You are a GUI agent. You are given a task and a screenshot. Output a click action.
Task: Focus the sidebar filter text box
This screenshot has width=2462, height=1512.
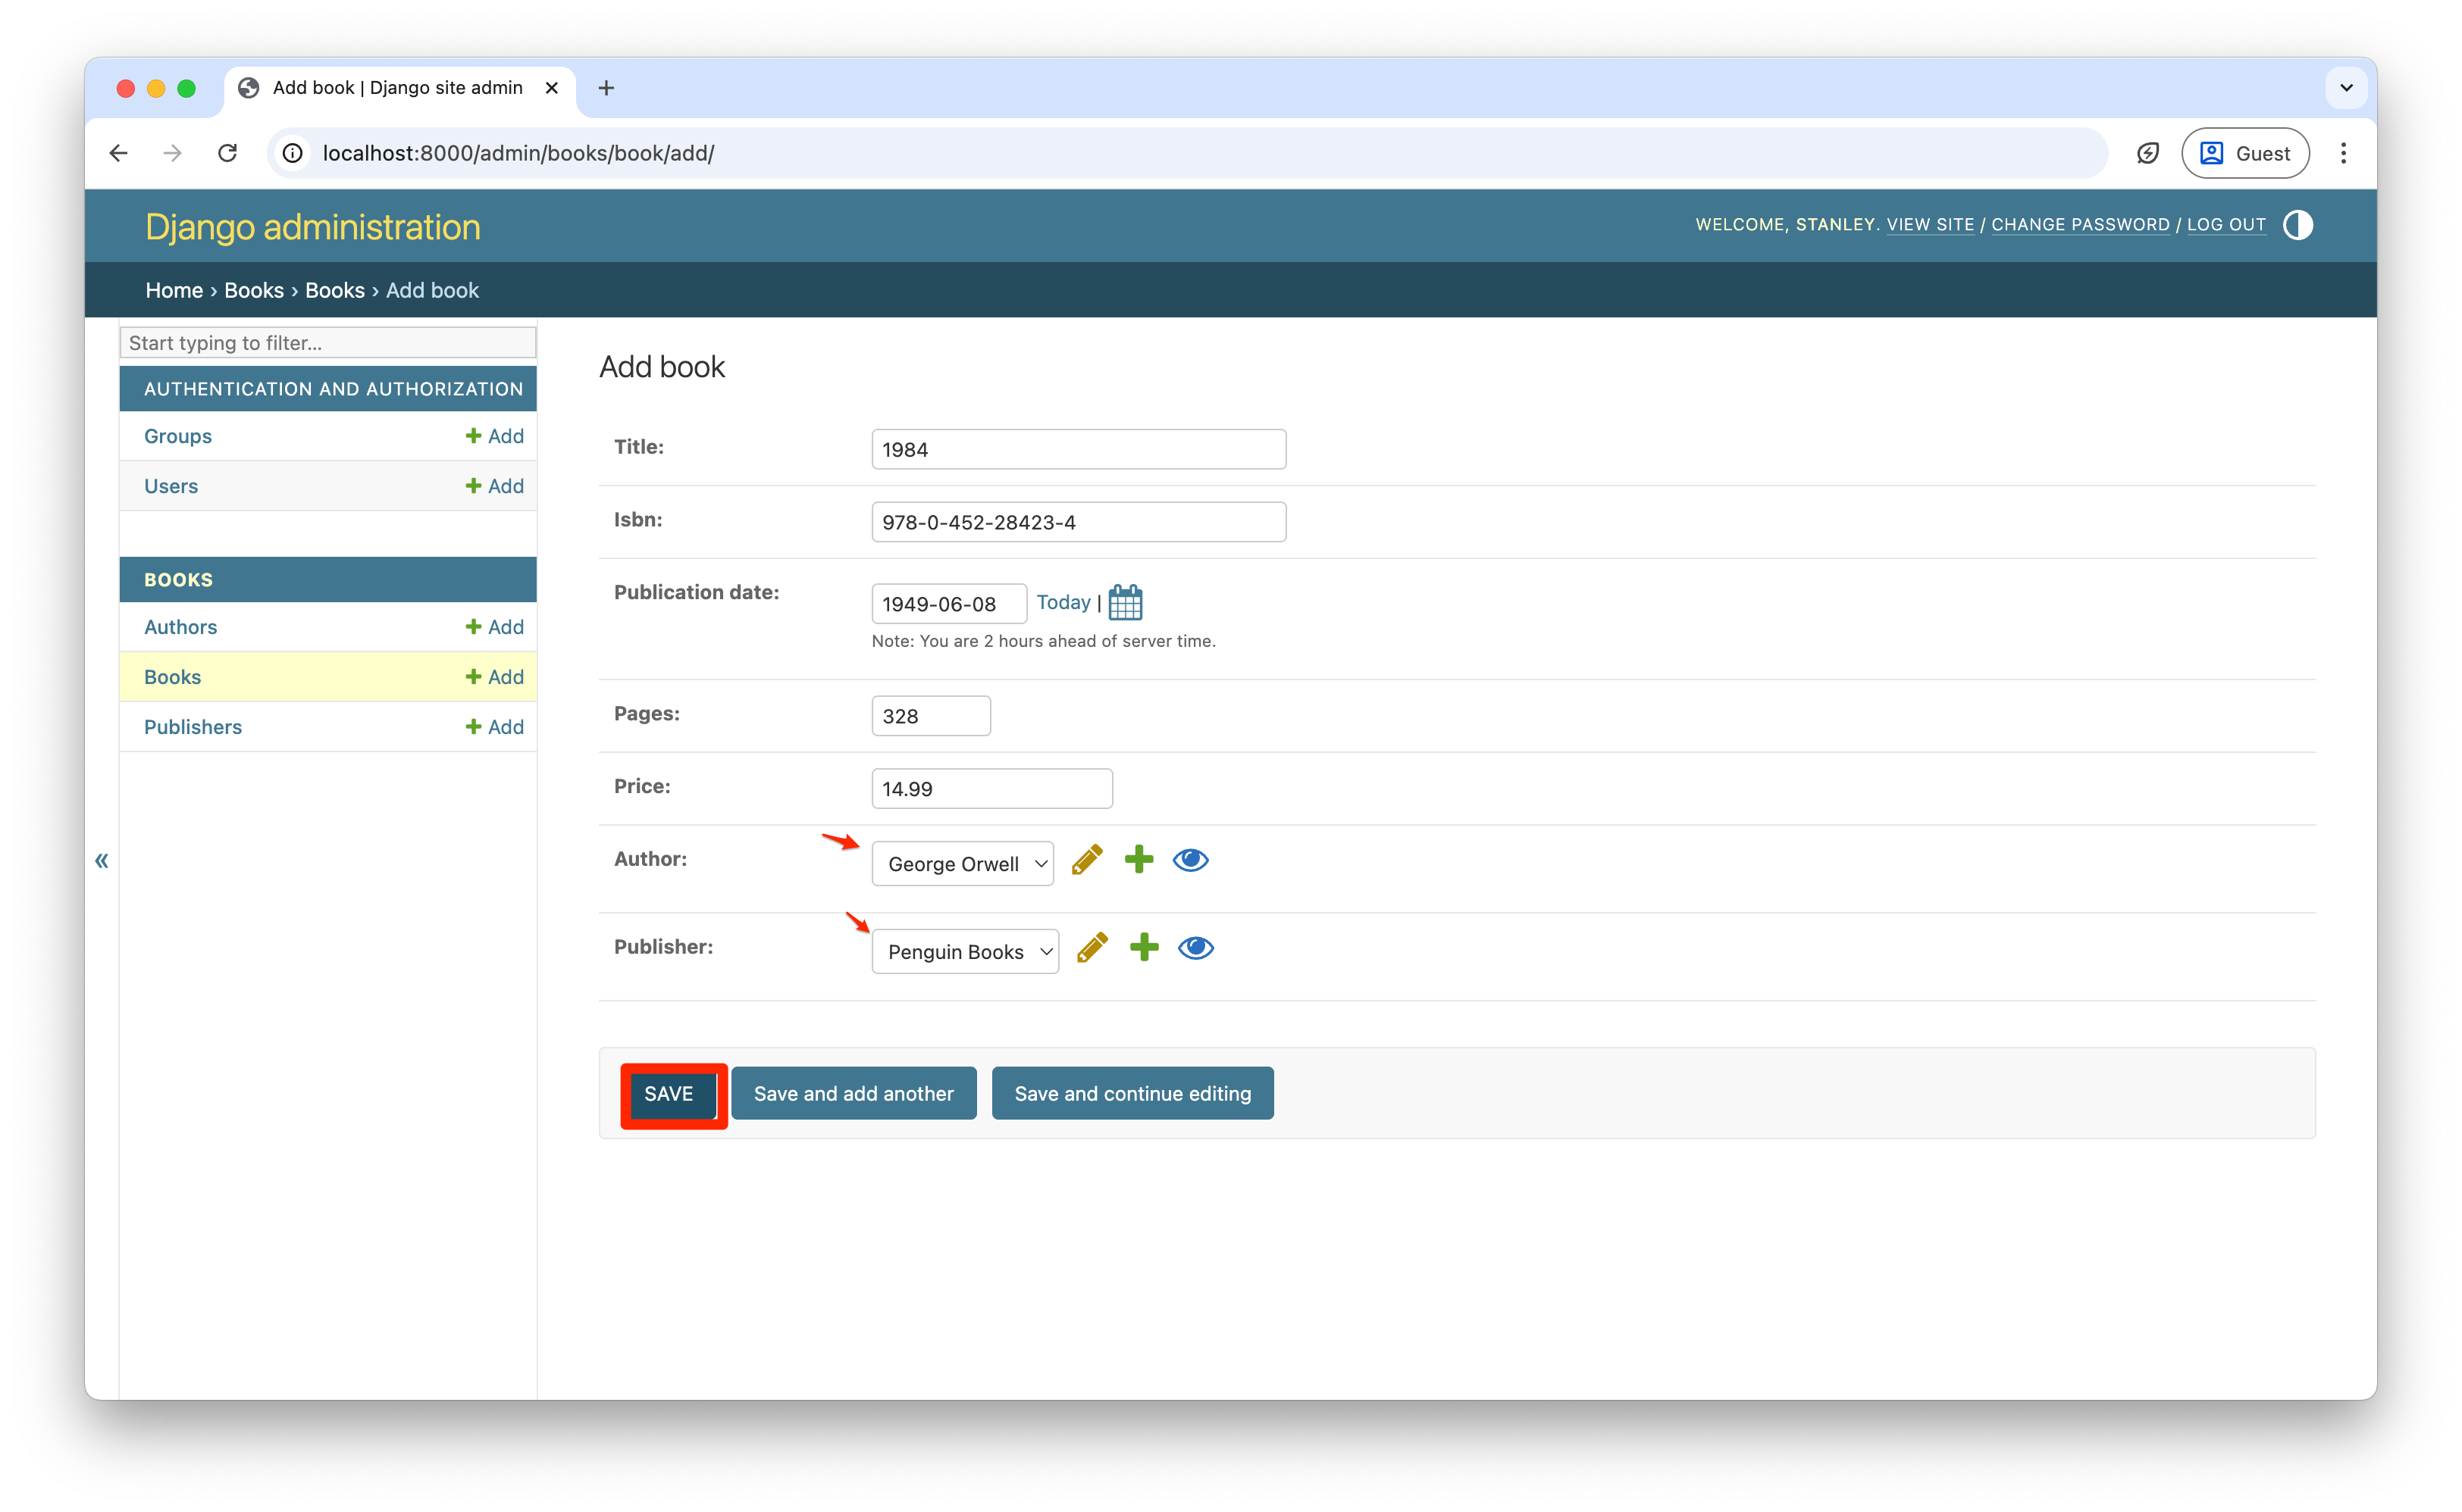tap(328, 343)
